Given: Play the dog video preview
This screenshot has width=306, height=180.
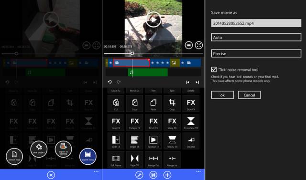Looking at the screenshot, I should tap(153, 20).
